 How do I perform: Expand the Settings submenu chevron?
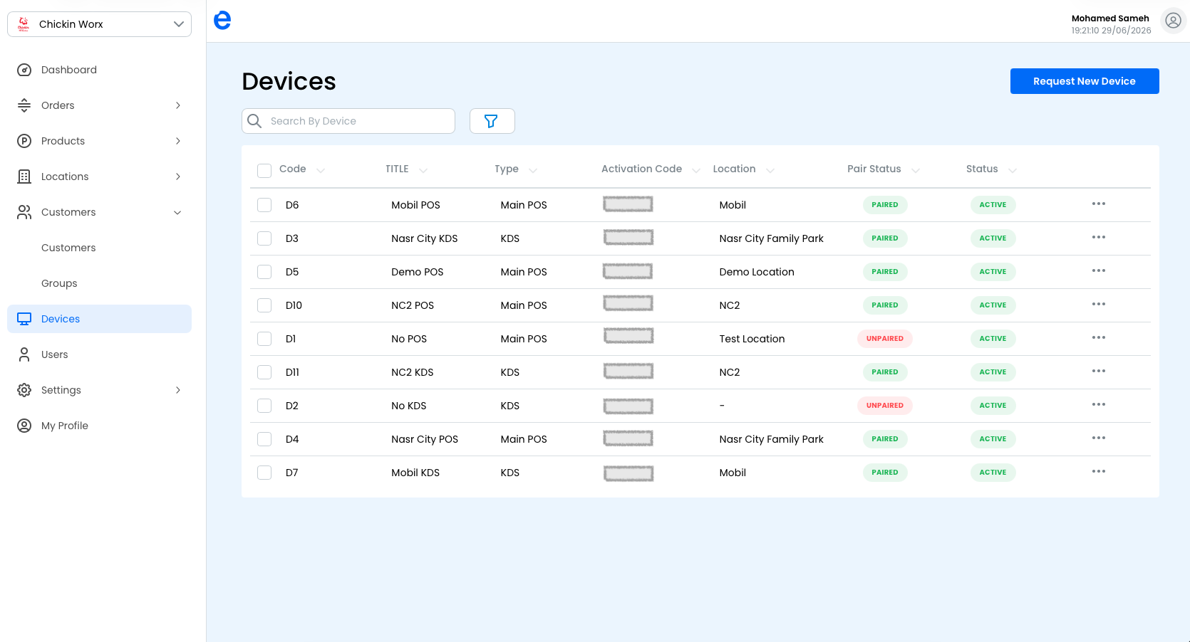pyautogui.click(x=178, y=390)
